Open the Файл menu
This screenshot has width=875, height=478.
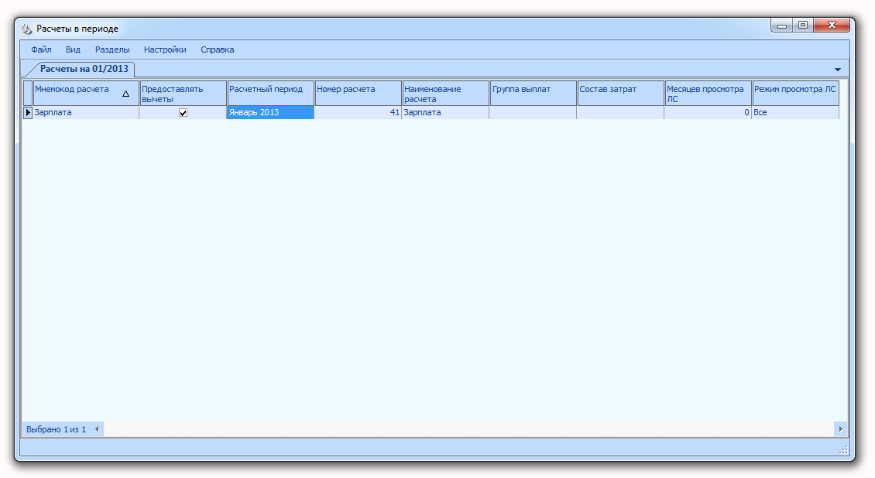coord(41,50)
